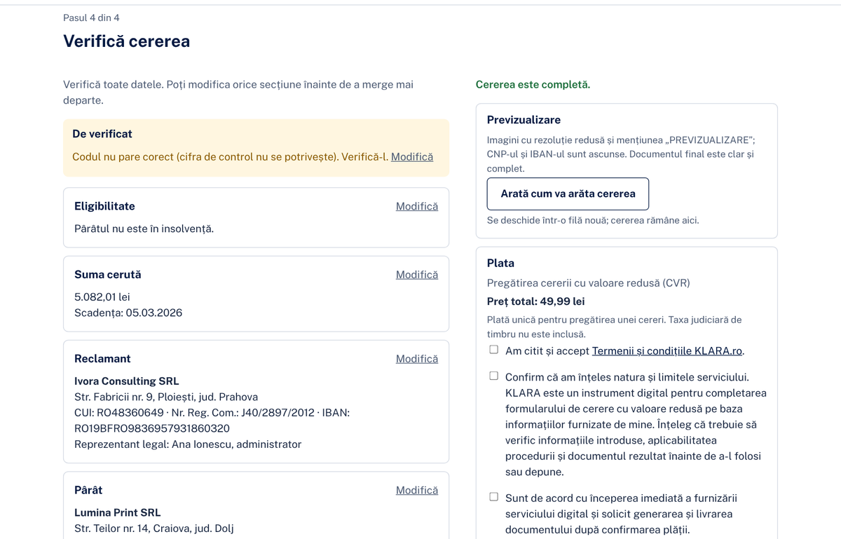
Task: Check the Am citit și accept checkbox
Action: click(494, 350)
